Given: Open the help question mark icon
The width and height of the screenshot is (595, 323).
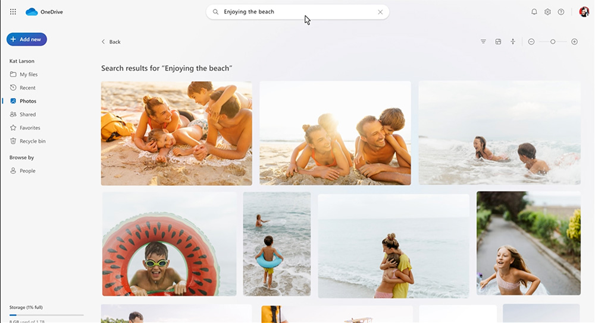Looking at the screenshot, I should (561, 12).
